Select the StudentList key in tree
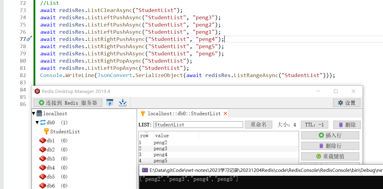 [65, 132]
